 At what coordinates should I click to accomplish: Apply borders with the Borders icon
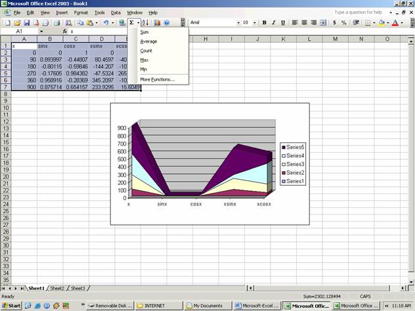click(368, 23)
